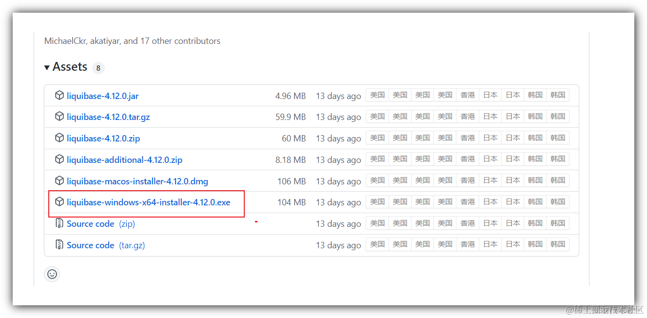The image size is (647, 318).
Task: Click the Assets count badge showing 8
Action: (98, 68)
